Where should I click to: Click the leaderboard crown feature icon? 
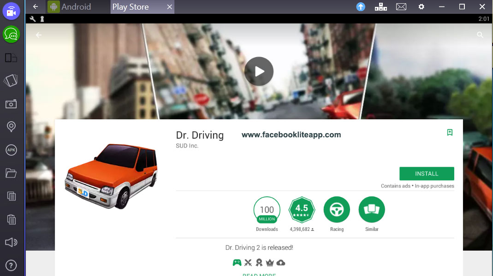click(270, 263)
